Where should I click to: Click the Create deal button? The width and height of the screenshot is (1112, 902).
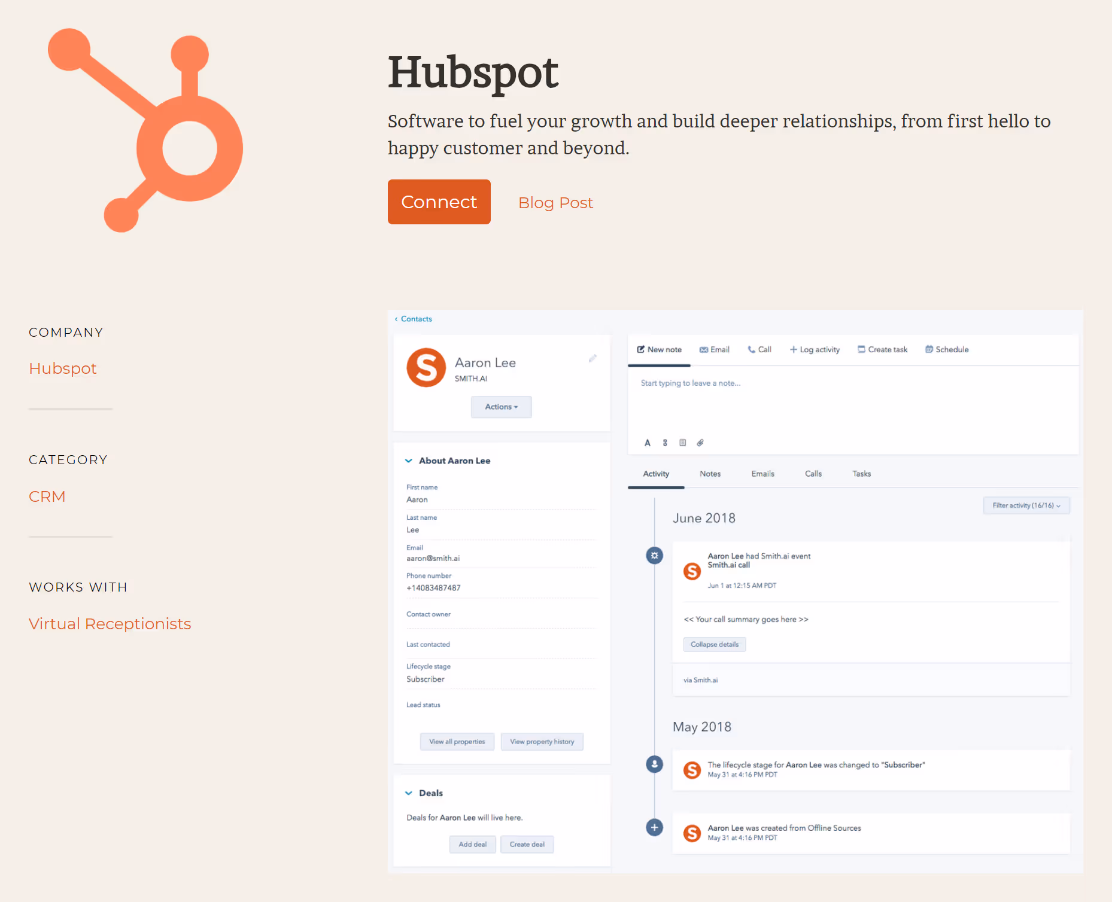527,845
